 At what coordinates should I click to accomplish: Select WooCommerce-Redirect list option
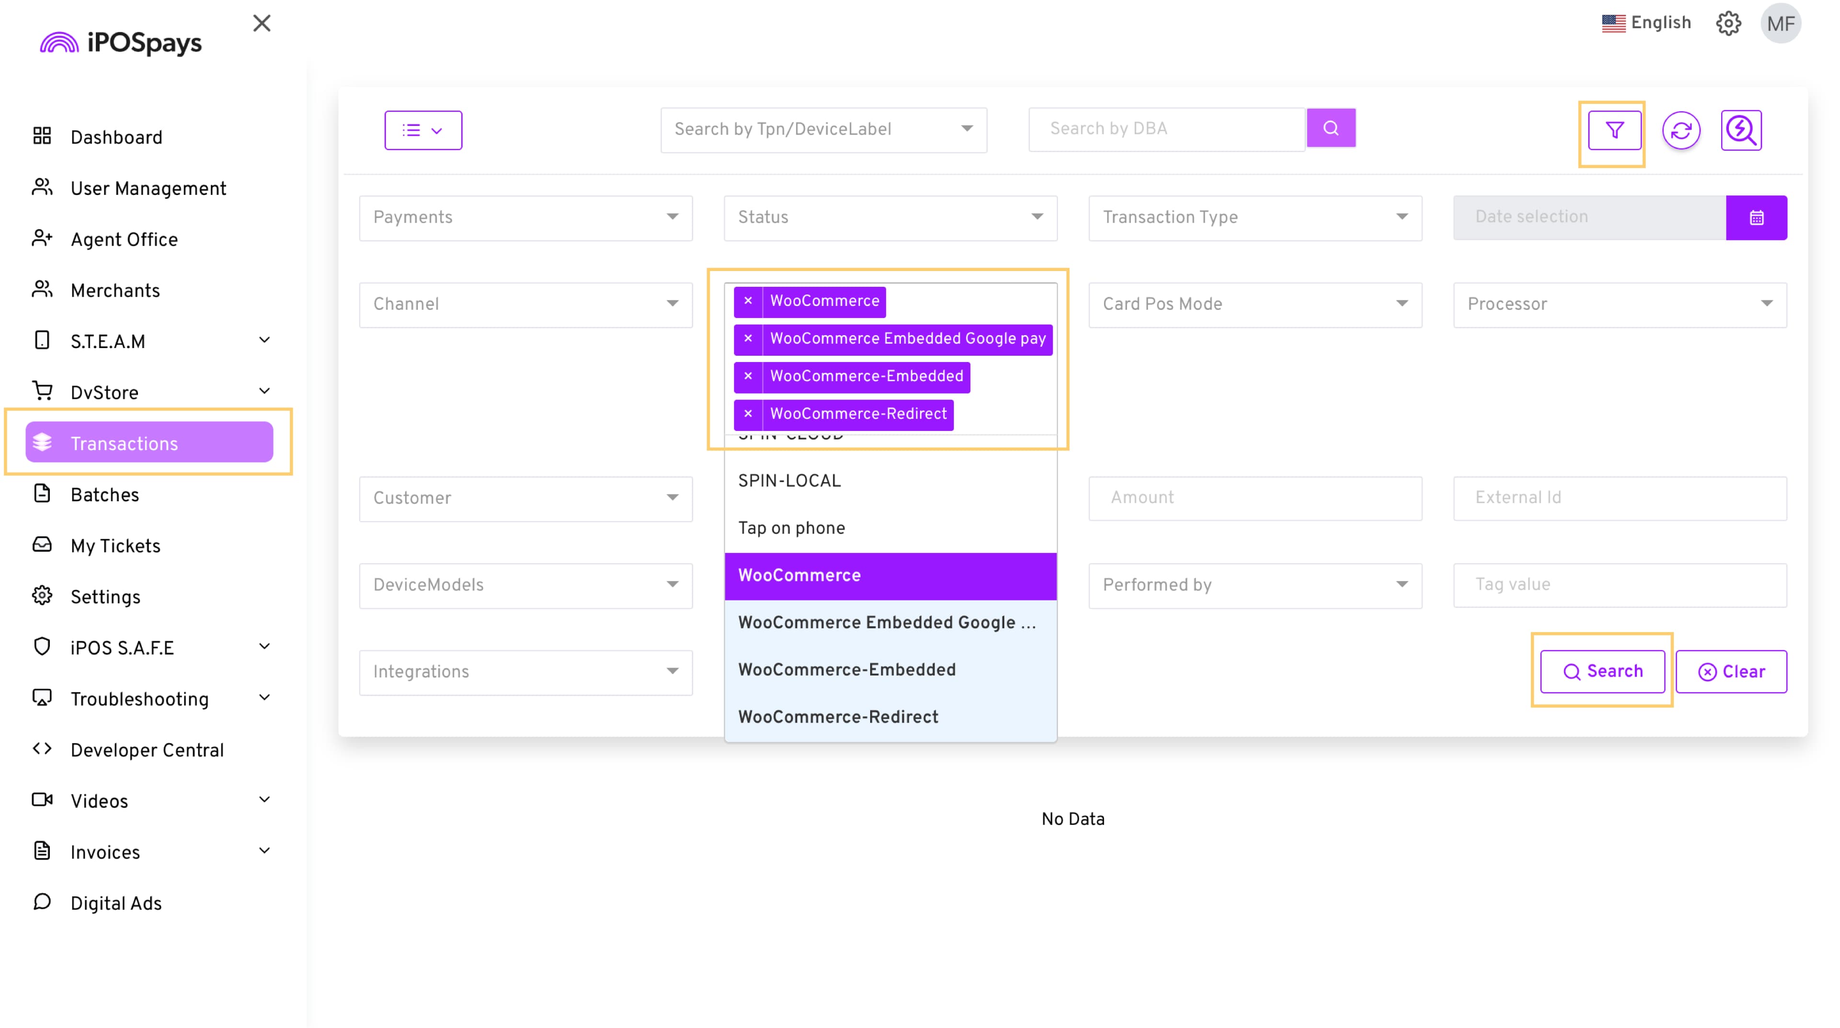pos(890,717)
